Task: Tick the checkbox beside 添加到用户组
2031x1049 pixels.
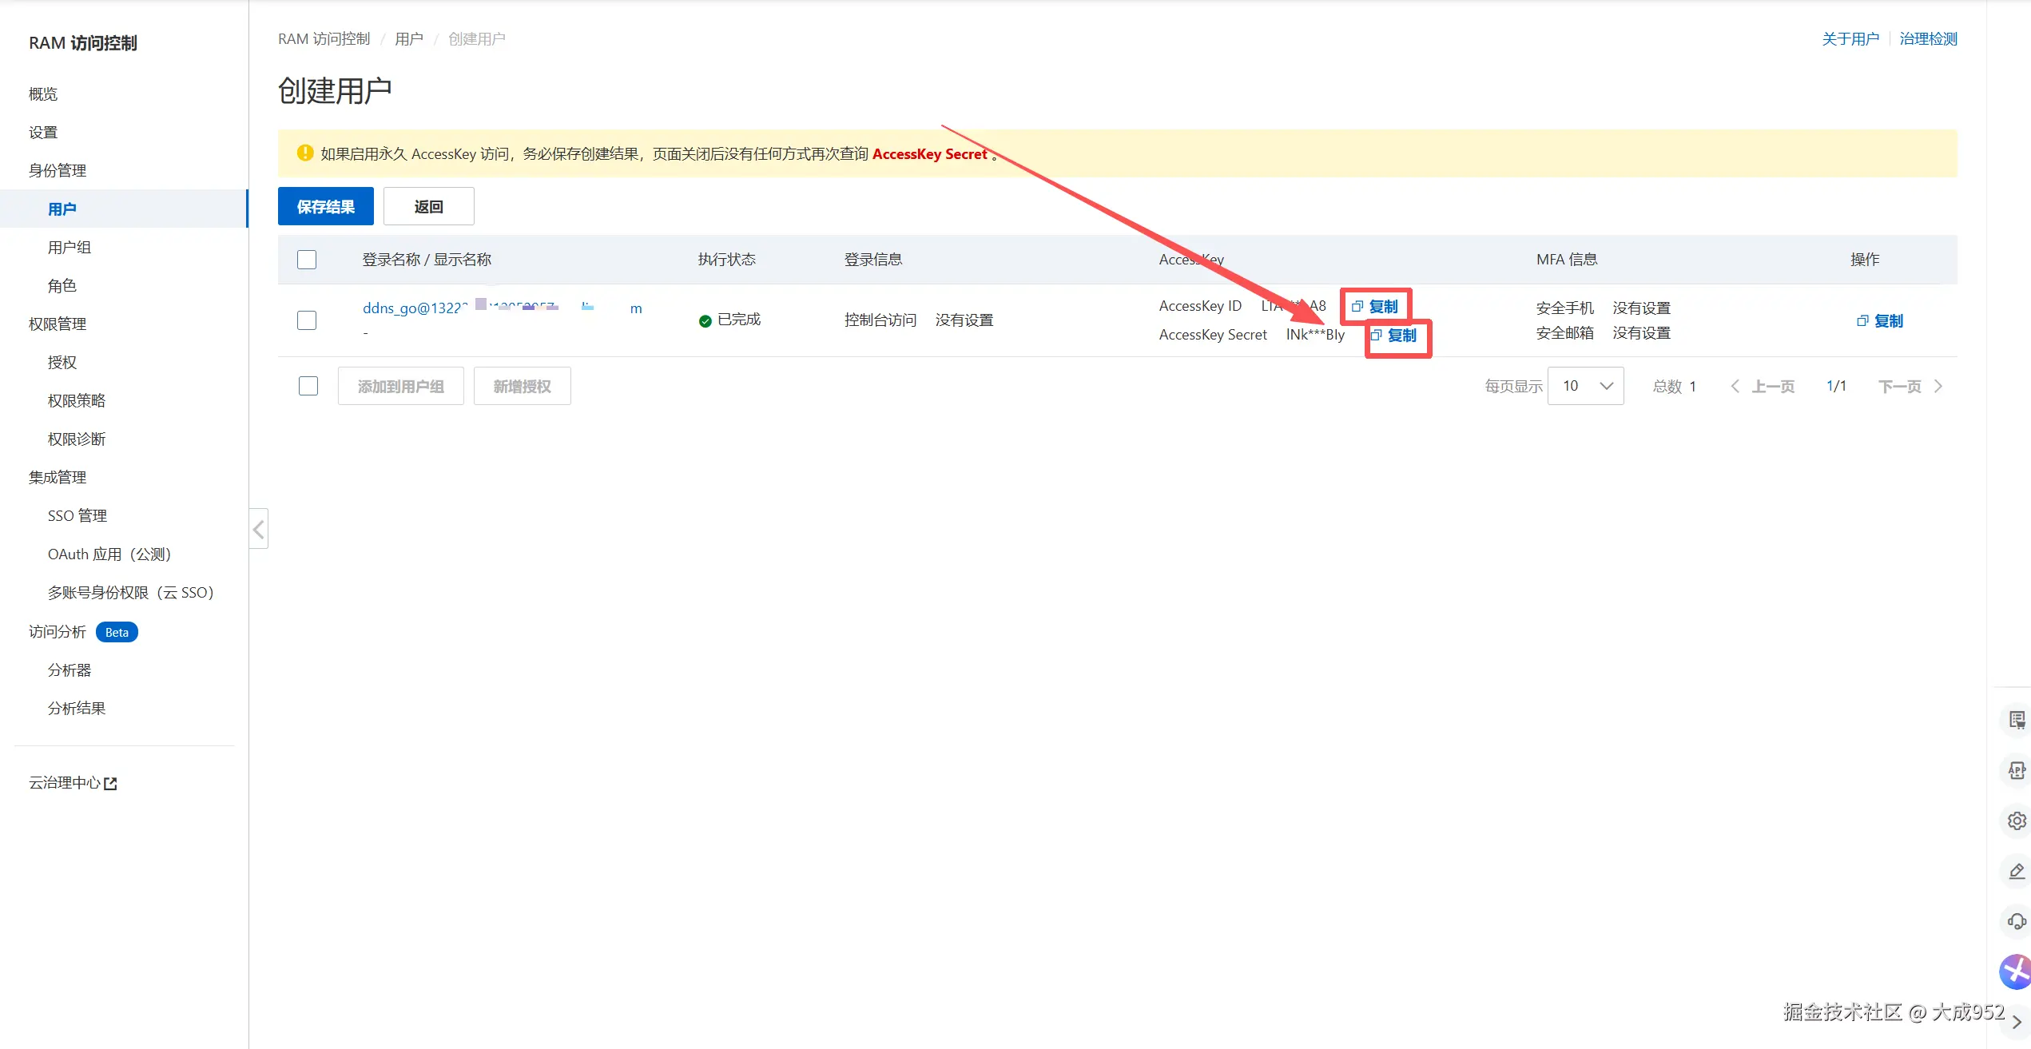Action: (308, 386)
